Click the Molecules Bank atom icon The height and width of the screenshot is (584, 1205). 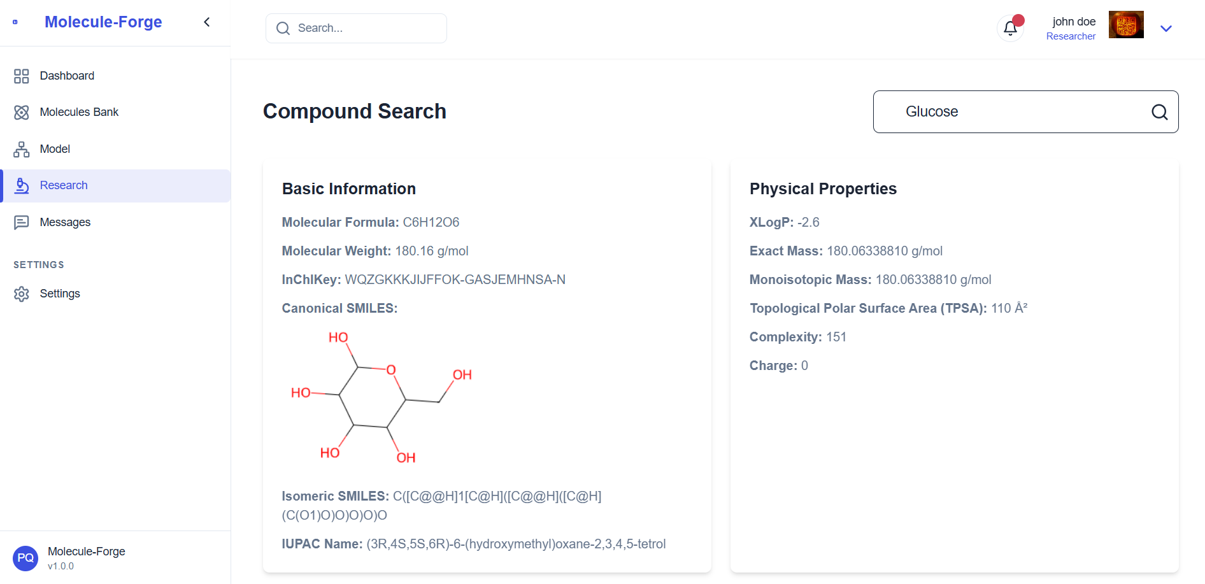point(22,113)
